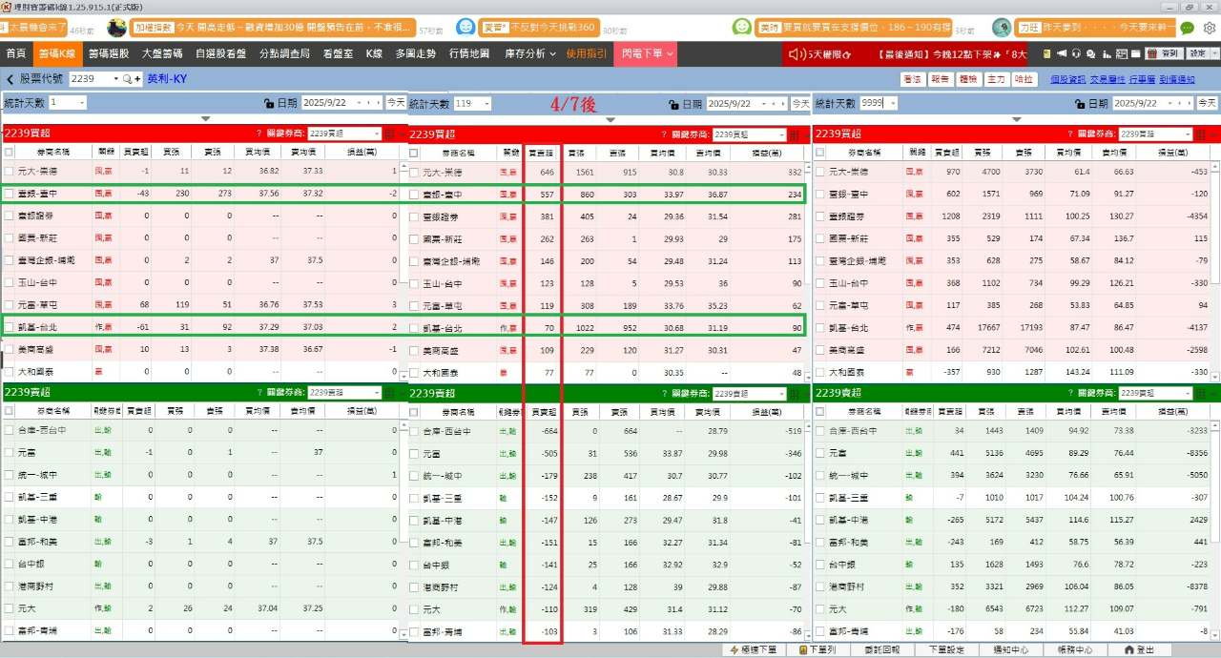Select checkbox for 元大-崇德 in middle panel
Viewport: 1221px width, 658px height.
414,173
